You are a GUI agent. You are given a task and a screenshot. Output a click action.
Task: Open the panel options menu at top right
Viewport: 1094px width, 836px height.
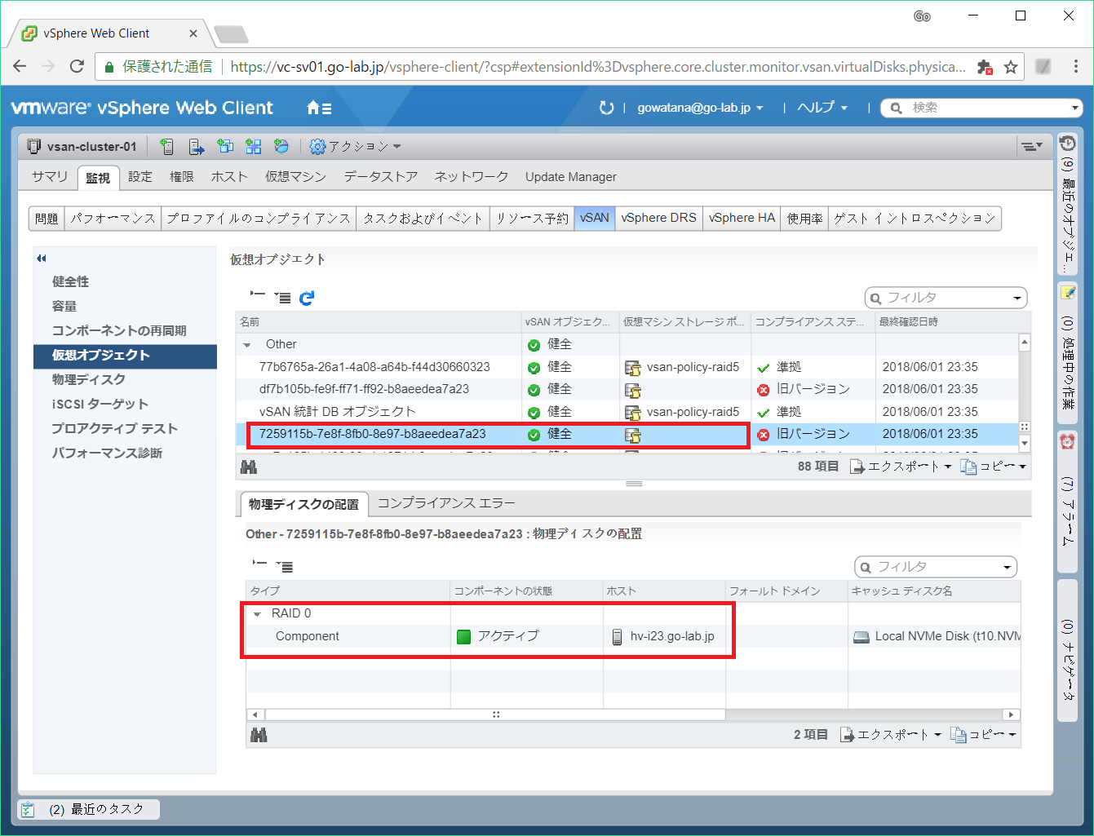(1031, 147)
